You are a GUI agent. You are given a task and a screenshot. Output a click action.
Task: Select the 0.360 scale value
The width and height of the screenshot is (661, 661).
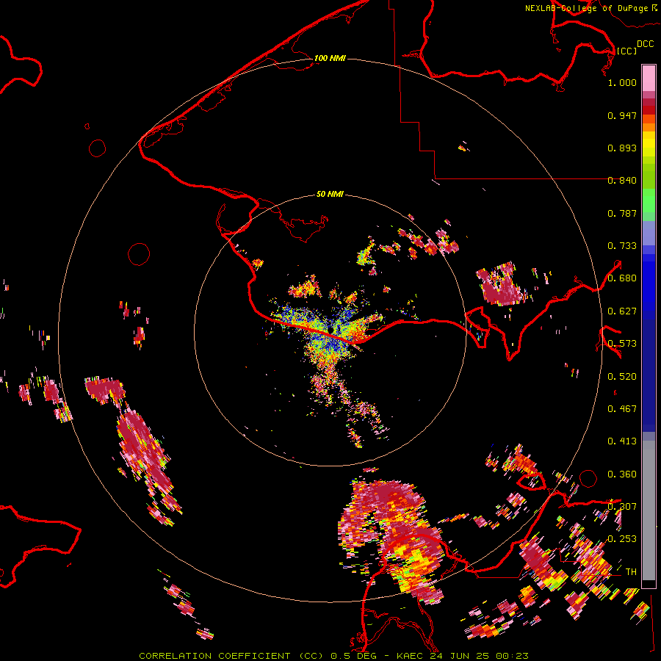tap(622, 474)
